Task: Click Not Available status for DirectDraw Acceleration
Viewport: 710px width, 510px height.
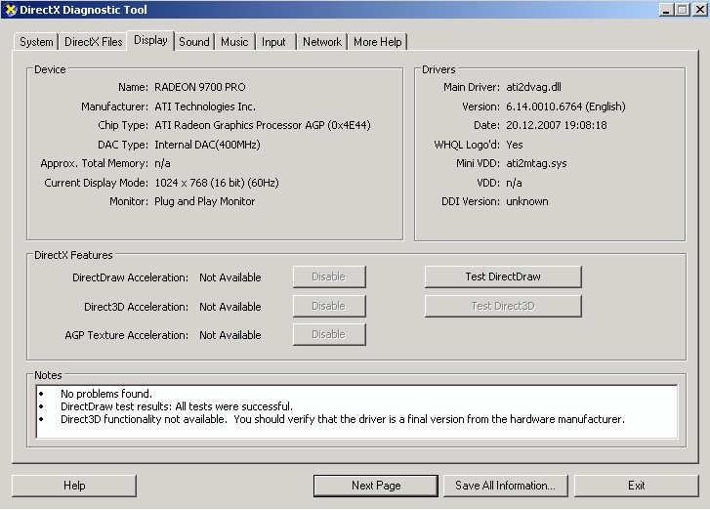Action: (x=230, y=277)
